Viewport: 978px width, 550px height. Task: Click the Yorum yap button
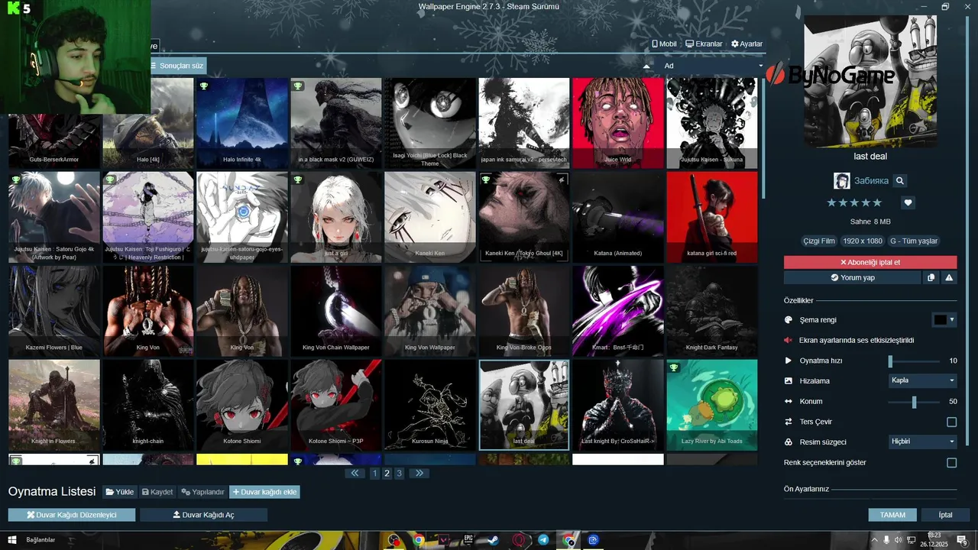(x=852, y=277)
